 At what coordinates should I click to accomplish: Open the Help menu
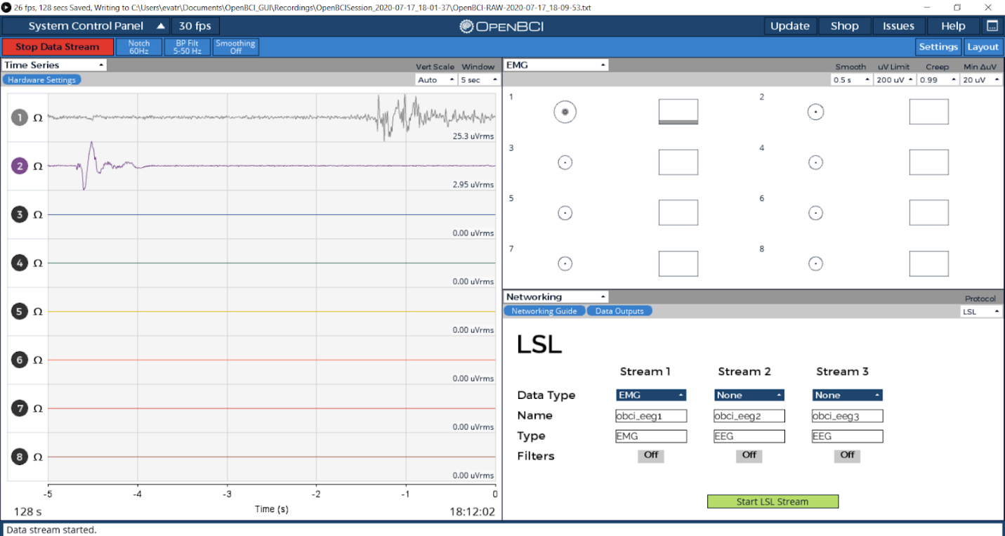(x=953, y=26)
